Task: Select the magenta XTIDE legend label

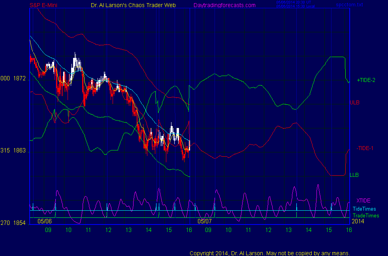Action: (364, 200)
